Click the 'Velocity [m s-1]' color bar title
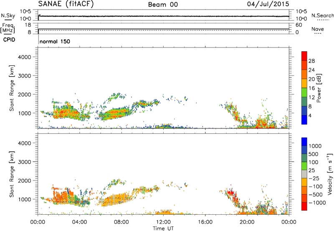This screenshot has height=231, width=334. point(330,174)
